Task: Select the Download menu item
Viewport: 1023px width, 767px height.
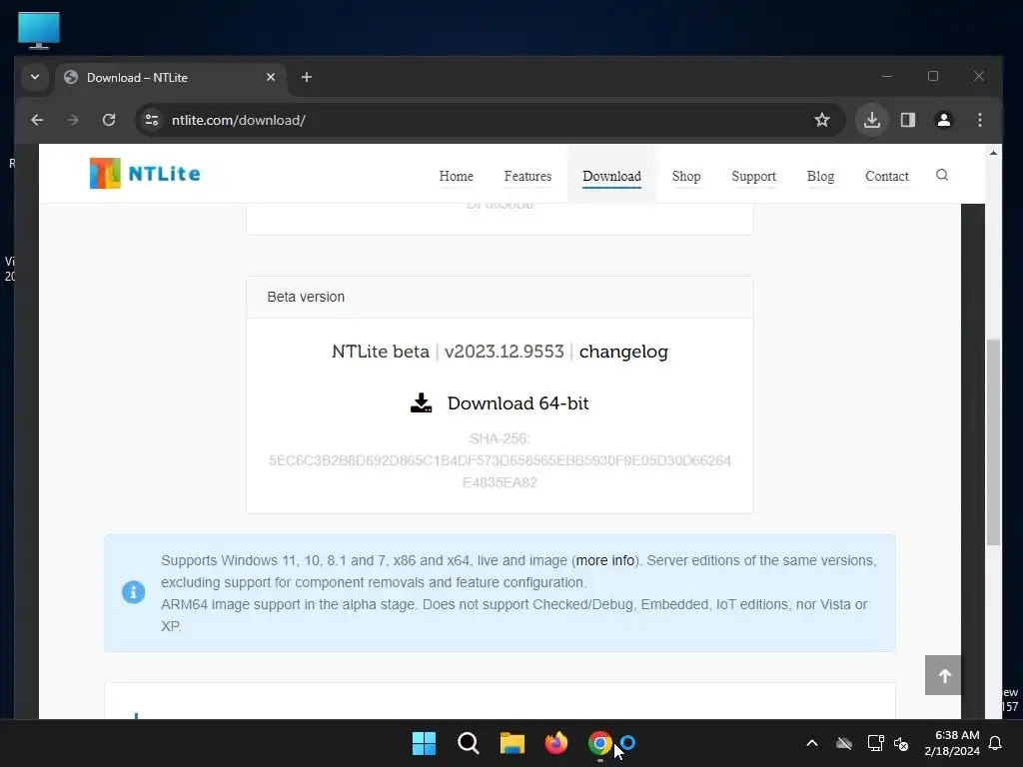Action: click(612, 176)
